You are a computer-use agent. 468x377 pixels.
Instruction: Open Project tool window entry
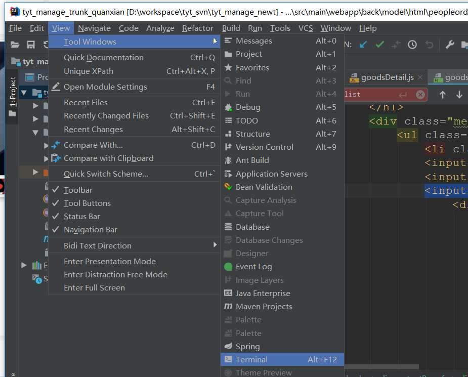pos(282,54)
